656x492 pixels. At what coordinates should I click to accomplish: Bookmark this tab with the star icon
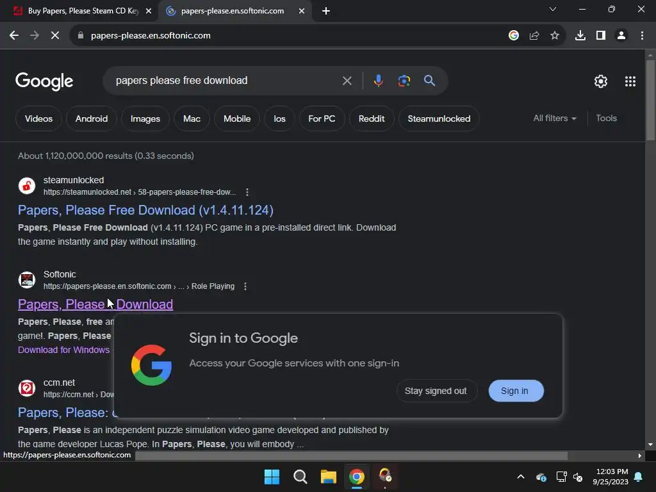click(555, 36)
